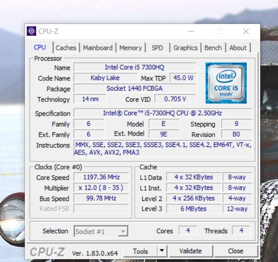278x262 pixels.
Task: Click the 'Clocks (Core #0)' group label
Action: point(58,167)
